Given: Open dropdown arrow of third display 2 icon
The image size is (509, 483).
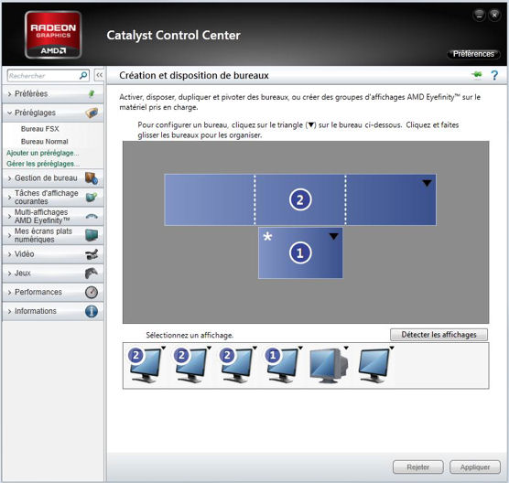Looking at the screenshot, I should coord(254,348).
